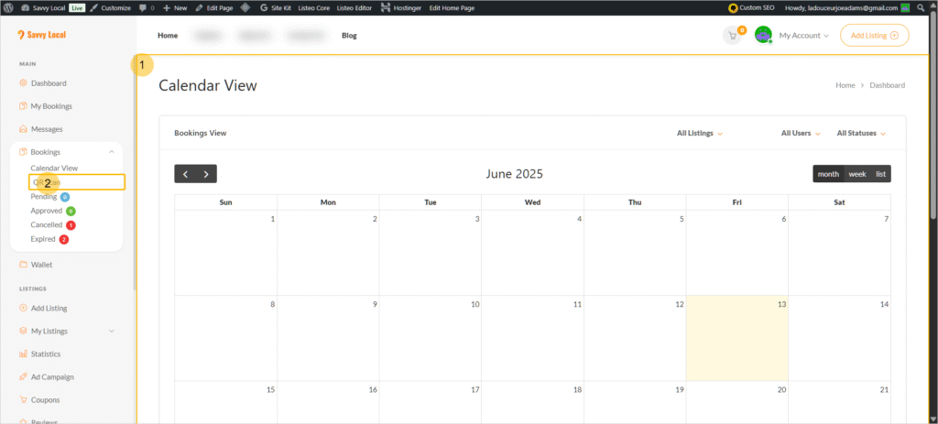938x424 pixels.
Task: Expand the My Account menu
Action: click(803, 36)
